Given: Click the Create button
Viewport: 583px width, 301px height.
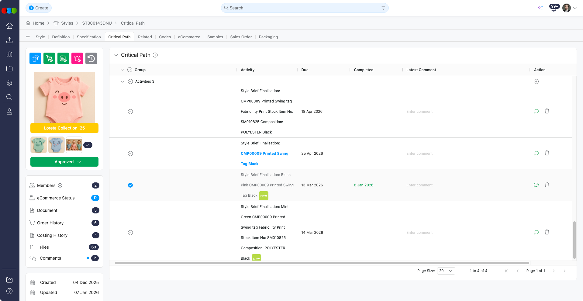Looking at the screenshot, I should pos(39,8).
